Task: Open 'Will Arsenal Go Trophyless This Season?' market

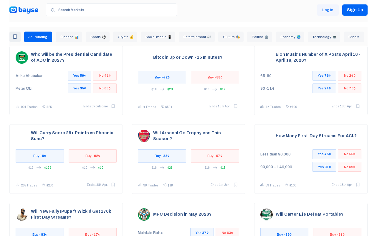Action: [x=187, y=136]
